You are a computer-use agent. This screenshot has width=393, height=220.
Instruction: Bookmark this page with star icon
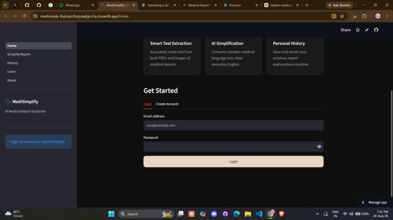pos(342,16)
